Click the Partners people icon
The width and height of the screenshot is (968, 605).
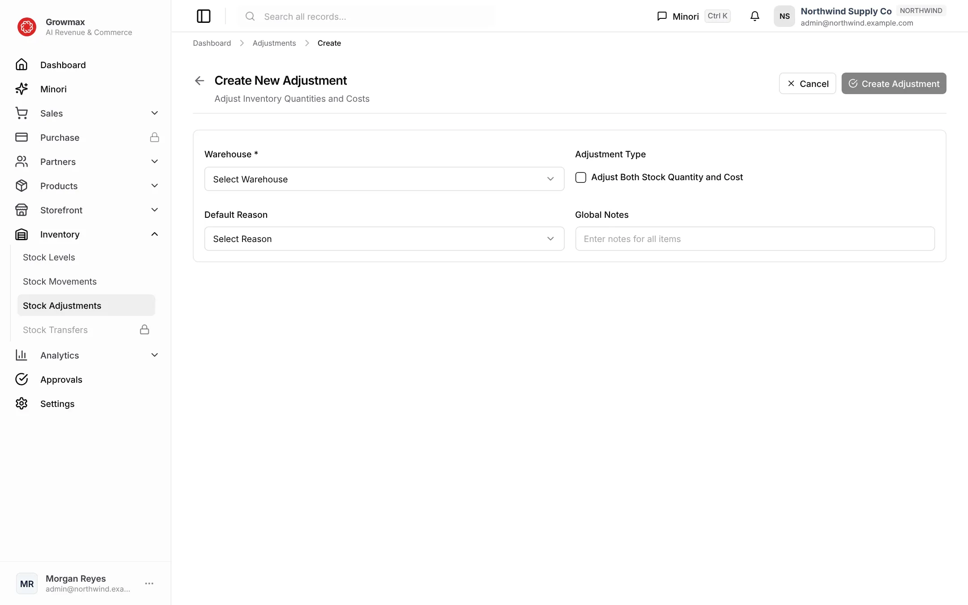click(x=22, y=161)
